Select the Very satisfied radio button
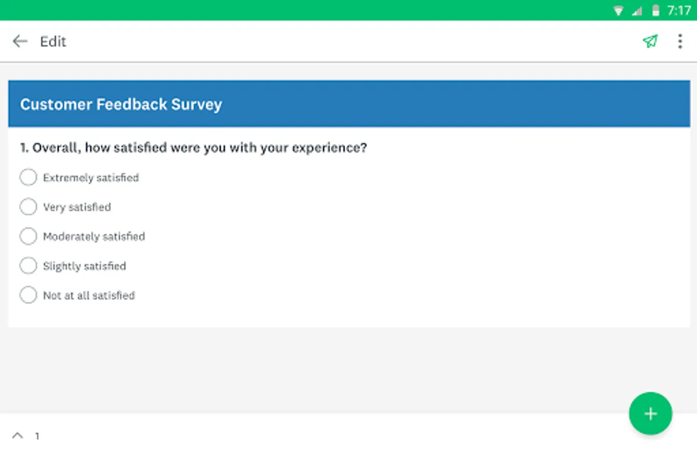 (x=28, y=207)
